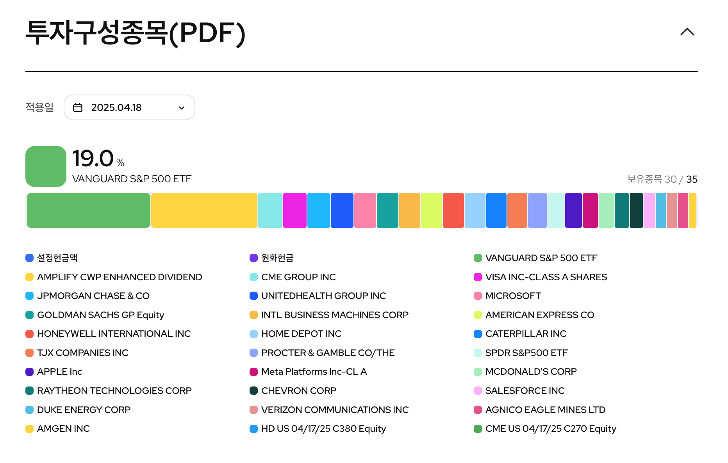Click AMERICAN EXPRESS CO legend entry
728x463 pixels.
point(534,315)
